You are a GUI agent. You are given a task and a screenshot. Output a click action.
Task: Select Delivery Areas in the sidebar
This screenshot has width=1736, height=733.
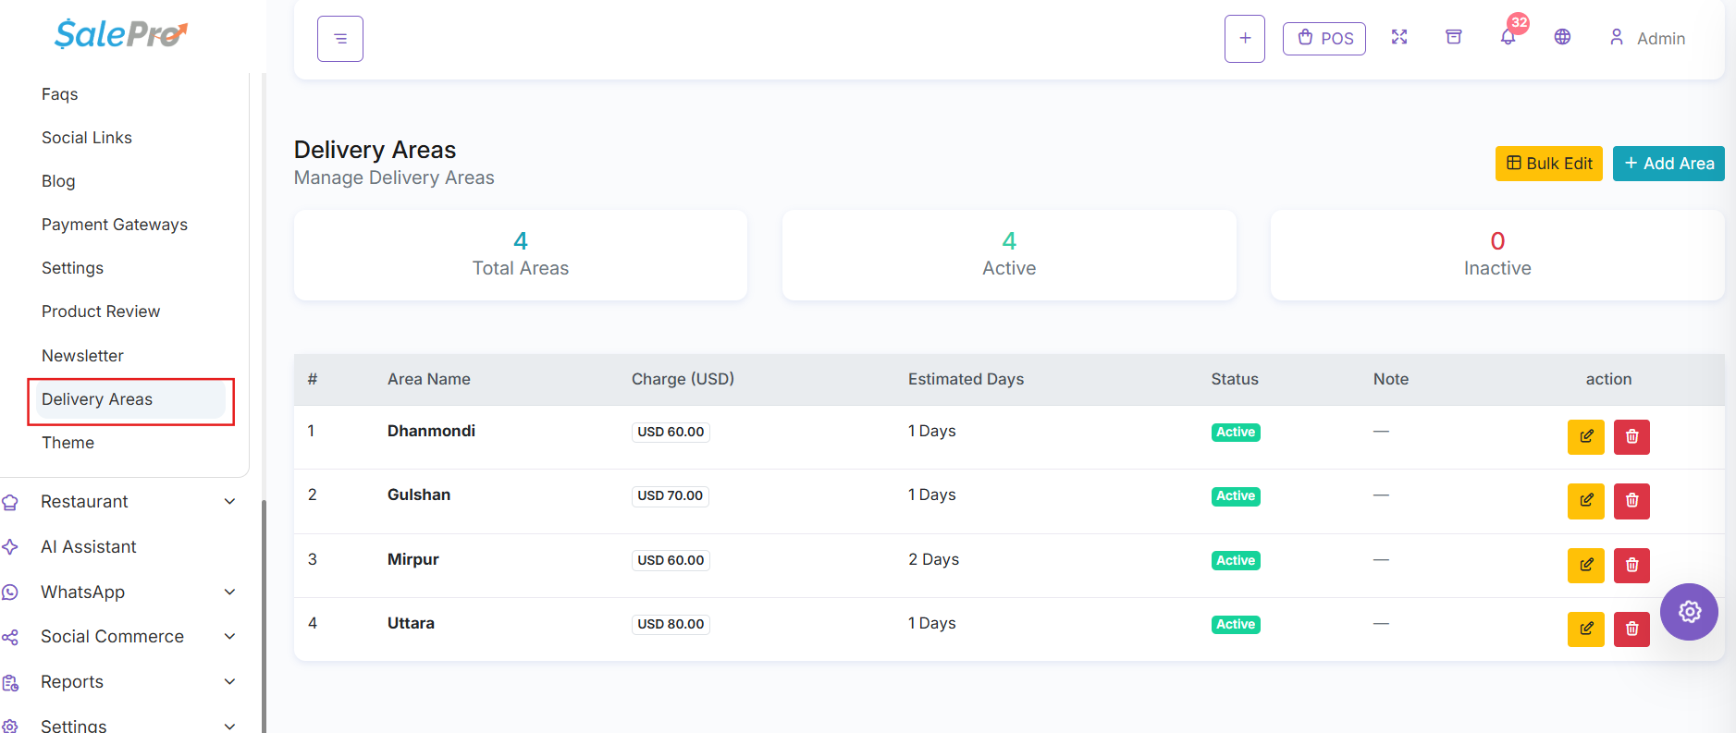[130, 400]
